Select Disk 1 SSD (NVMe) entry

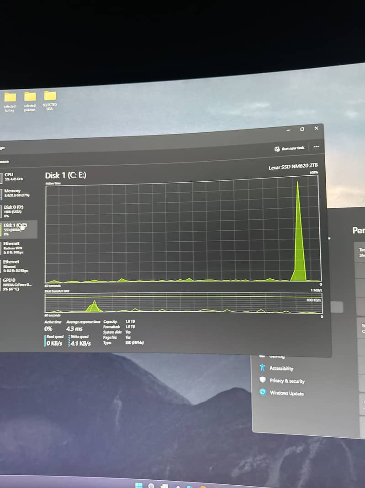(x=17, y=228)
